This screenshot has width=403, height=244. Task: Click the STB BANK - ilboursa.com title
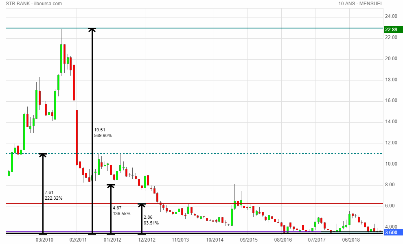pyautogui.click(x=34, y=4)
